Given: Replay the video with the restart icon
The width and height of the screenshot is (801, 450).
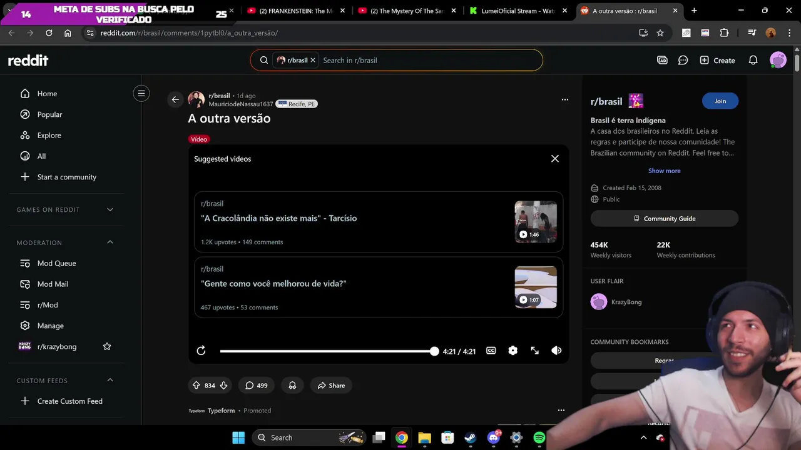Looking at the screenshot, I should click(201, 351).
